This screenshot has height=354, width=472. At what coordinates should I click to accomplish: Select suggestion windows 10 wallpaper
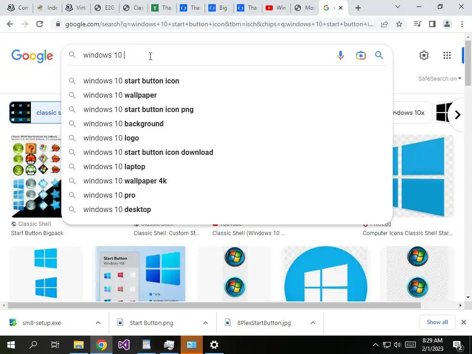tap(227, 95)
